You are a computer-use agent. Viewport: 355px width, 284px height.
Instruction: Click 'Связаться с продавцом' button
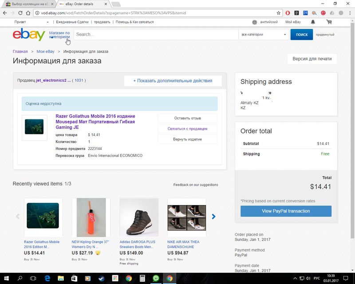click(x=187, y=129)
